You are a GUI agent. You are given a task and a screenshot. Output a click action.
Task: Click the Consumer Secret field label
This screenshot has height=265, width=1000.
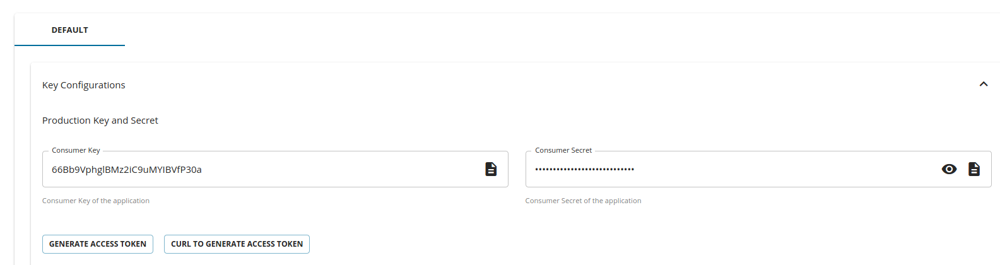(563, 150)
